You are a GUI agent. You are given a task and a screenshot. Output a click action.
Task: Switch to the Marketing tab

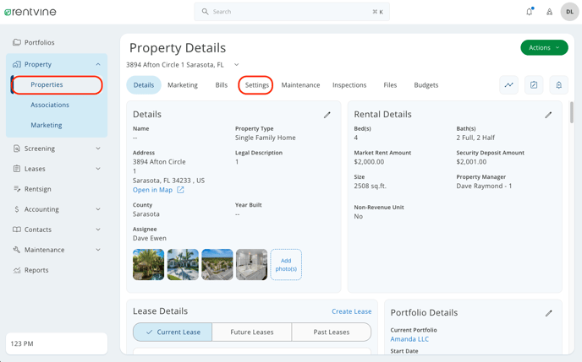tap(183, 85)
